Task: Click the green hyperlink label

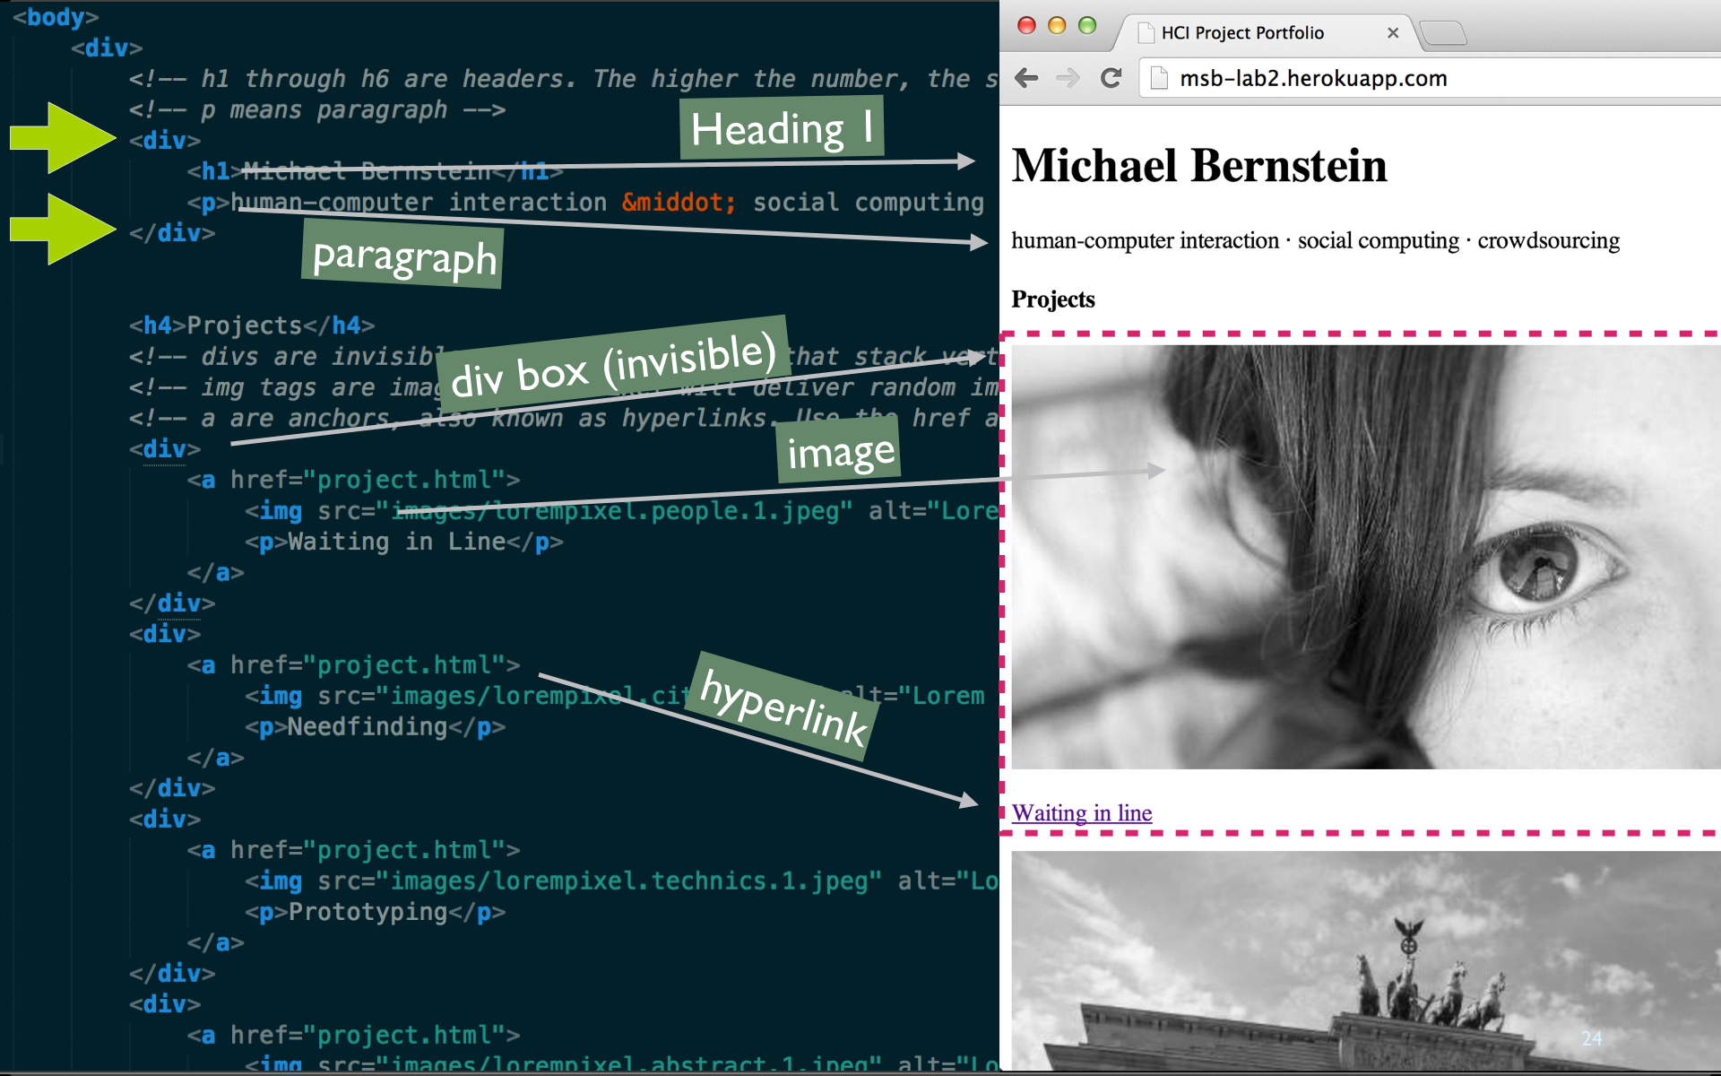Action: point(783,707)
